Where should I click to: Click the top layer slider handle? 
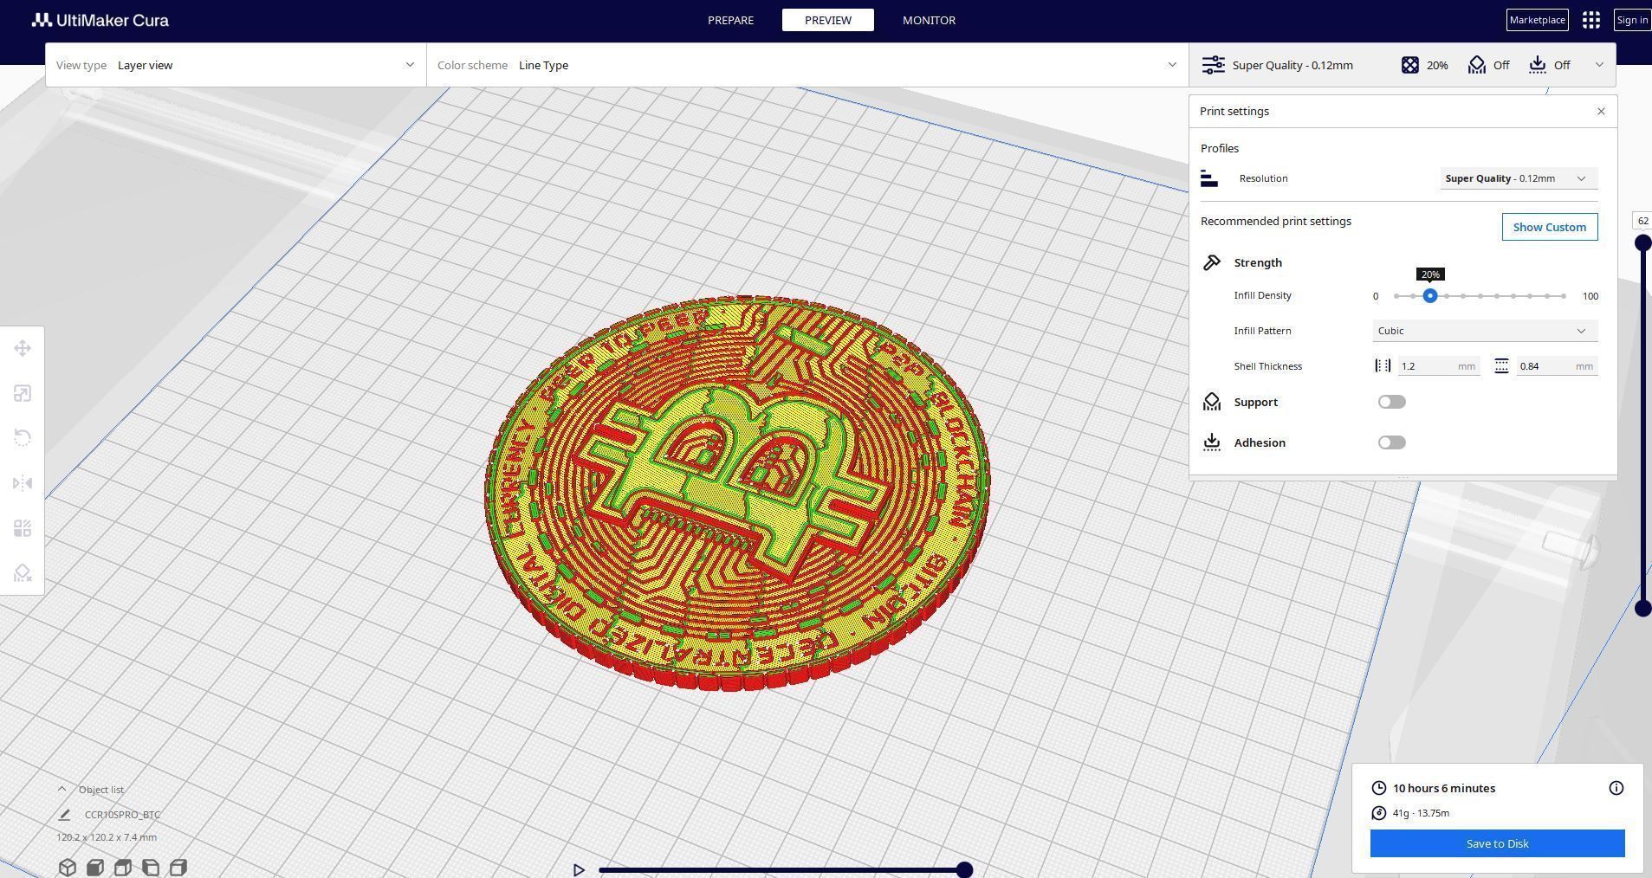click(x=1642, y=243)
